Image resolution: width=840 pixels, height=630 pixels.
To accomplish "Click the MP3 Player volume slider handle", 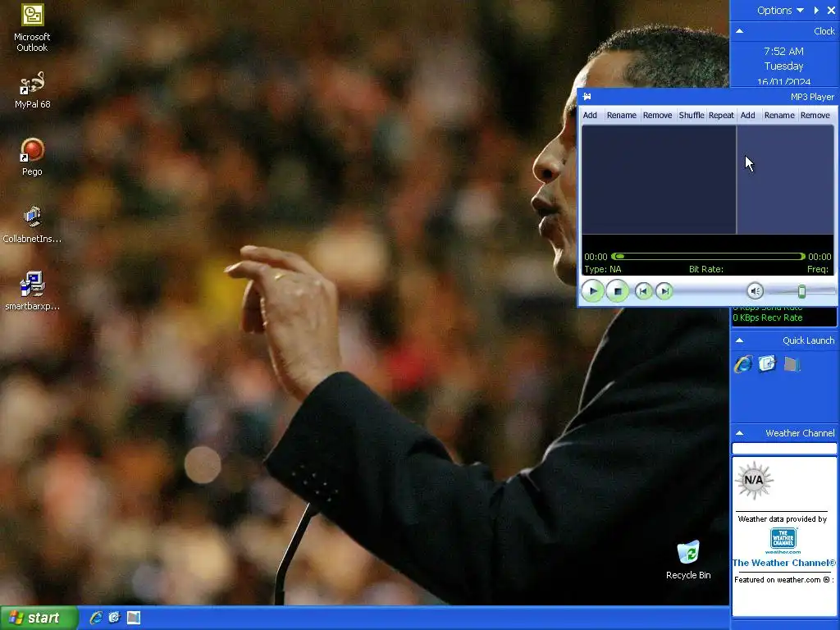I will pyautogui.click(x=801, y=291).
